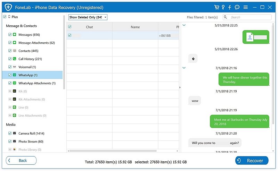
Task: Click the category list vertical scrollbar
Action: (x=64, y=52)
